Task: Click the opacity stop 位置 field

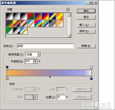Action: [x=61, y=89]
